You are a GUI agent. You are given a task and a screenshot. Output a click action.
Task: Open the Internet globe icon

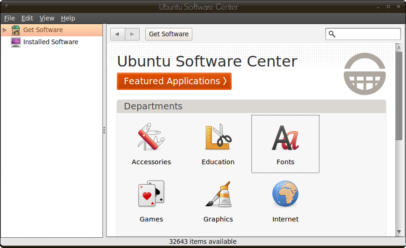[x=285, y=194]
